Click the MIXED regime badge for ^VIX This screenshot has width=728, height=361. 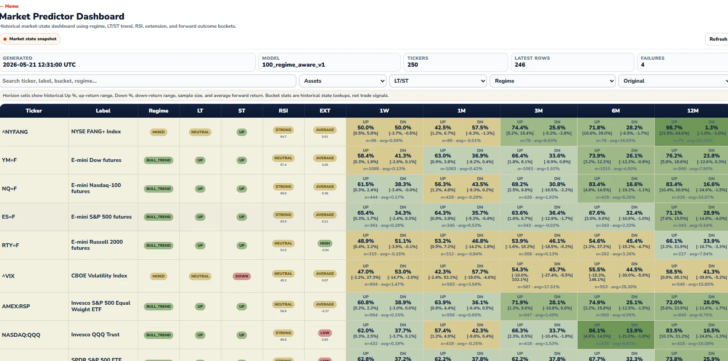(x=159, y=276)
